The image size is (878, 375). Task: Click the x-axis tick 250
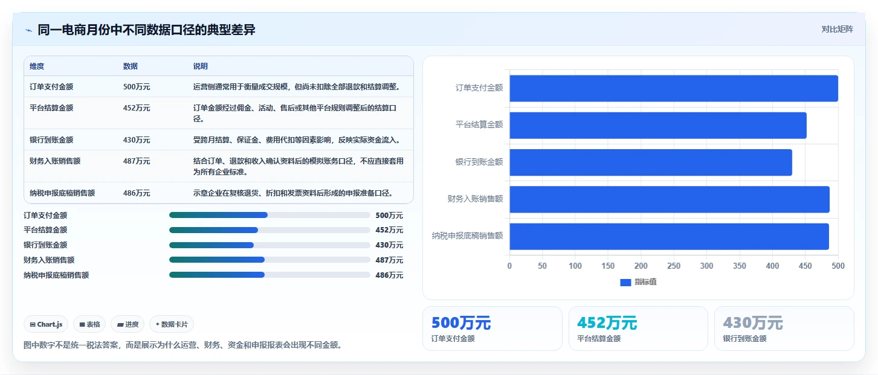pyautogui.click(x=674, y=266)
